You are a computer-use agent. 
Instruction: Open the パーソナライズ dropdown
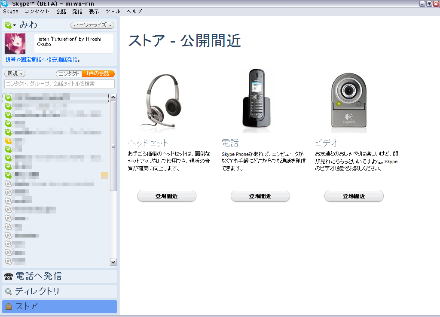92,25
